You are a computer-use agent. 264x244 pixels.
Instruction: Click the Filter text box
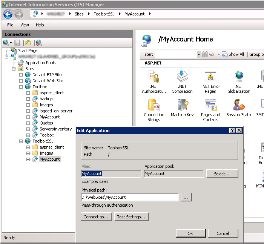(x=176, y=54)
